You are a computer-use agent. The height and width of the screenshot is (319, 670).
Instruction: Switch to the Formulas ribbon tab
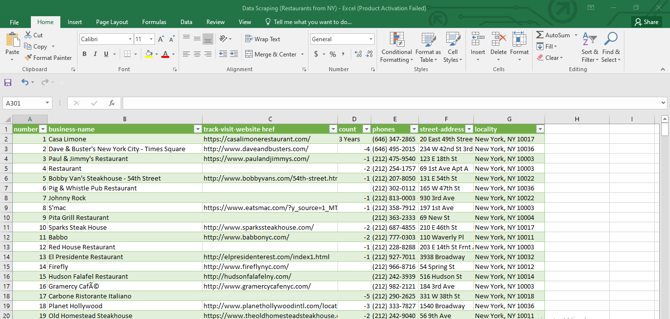click(154, 22)
